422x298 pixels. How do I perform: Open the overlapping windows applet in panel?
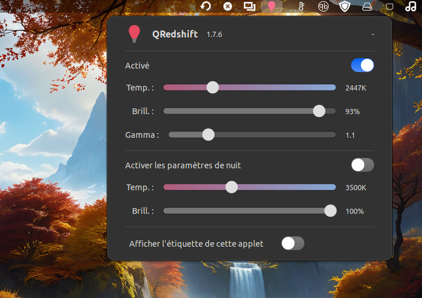pos(250,6)
